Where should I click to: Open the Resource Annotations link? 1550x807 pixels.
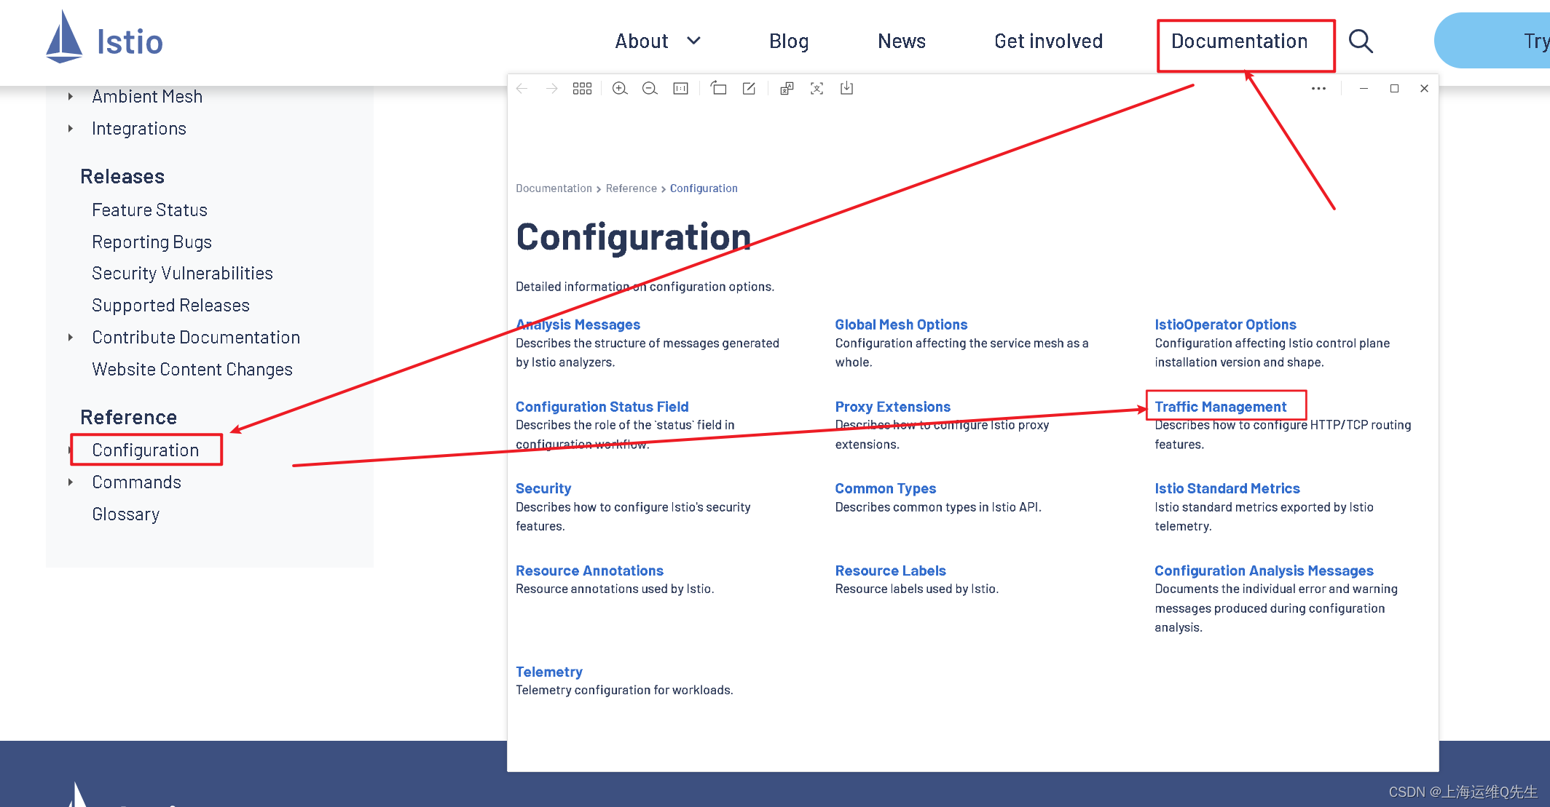tap(589, 571)
